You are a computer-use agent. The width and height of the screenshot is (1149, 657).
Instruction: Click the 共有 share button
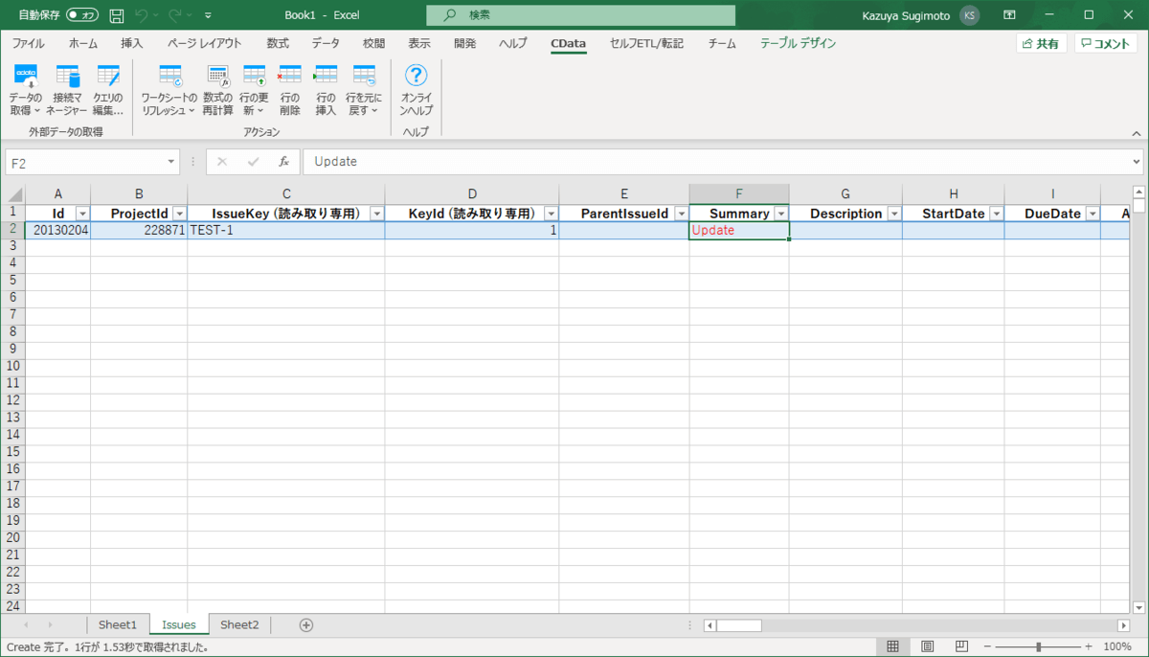pyautogui.click(x=1041, y=43)
